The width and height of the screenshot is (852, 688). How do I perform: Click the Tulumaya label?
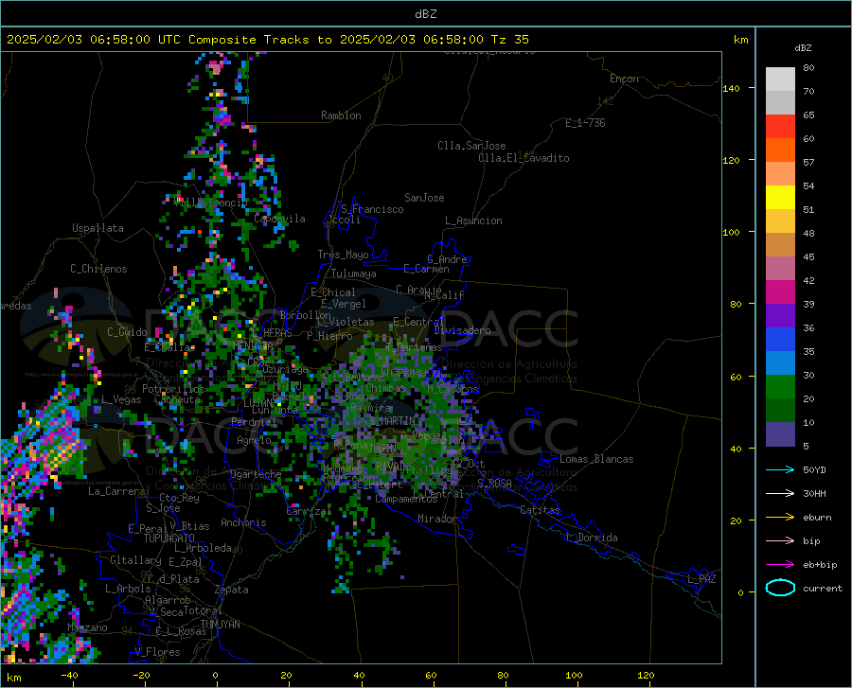point(354,273)
